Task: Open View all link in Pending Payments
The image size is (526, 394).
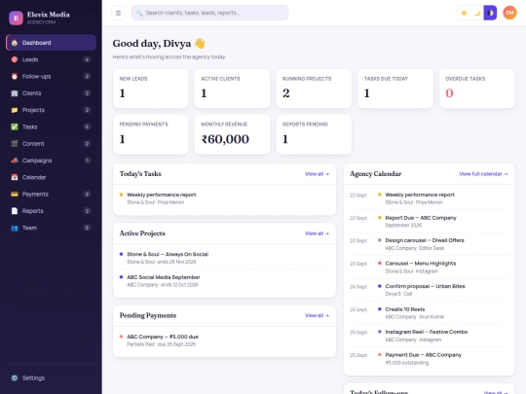Action: click(317, 315)
